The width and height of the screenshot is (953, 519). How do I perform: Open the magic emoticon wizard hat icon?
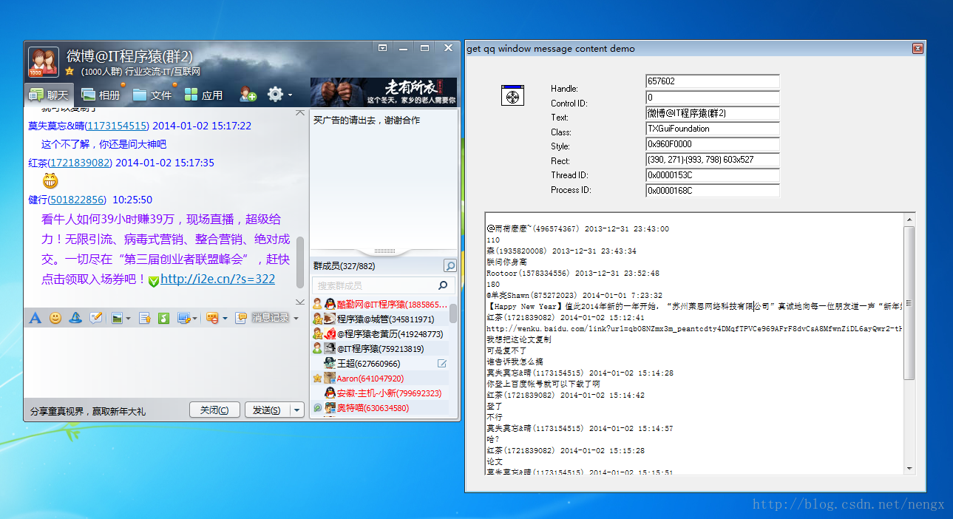[x=75, y=318]
